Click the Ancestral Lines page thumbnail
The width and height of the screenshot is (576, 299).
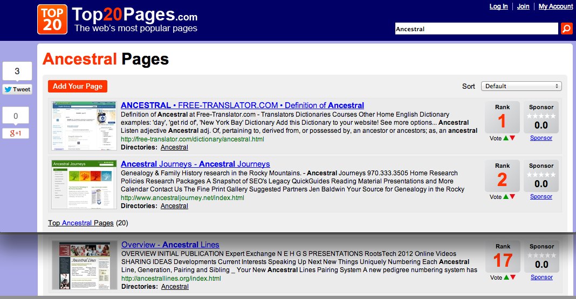click(85, 265)
